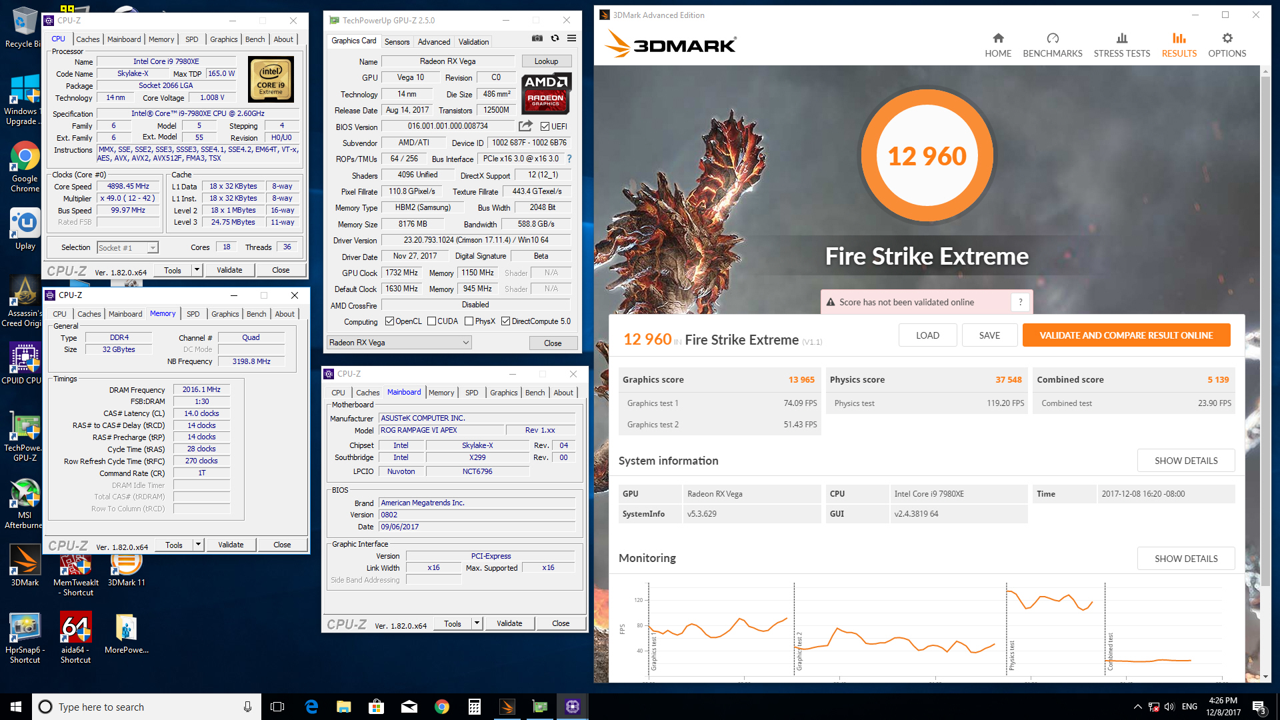Open Socket #1 selection dropdown
The height and width of the screenshot is (720, 1280).
tap(127, 247)
